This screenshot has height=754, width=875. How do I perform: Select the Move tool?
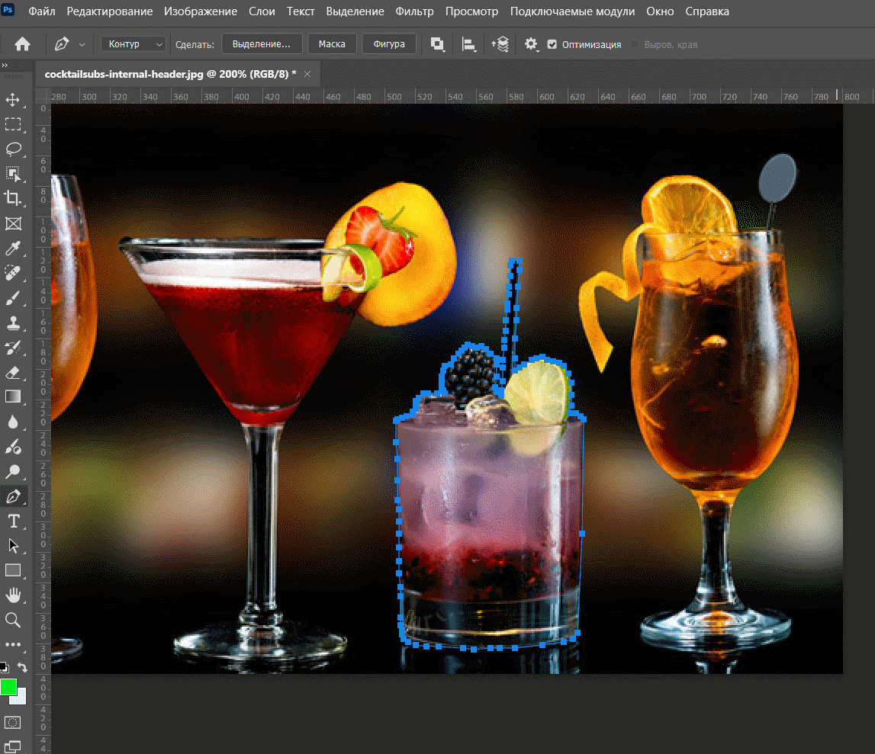(x=13, y=100)
